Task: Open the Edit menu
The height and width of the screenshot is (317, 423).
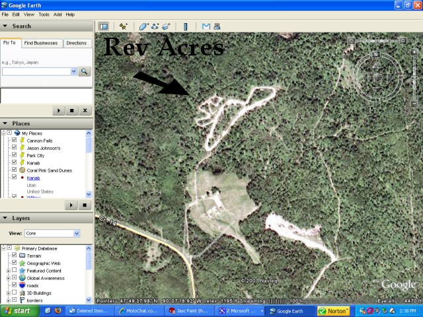Action: pos(16,15)
